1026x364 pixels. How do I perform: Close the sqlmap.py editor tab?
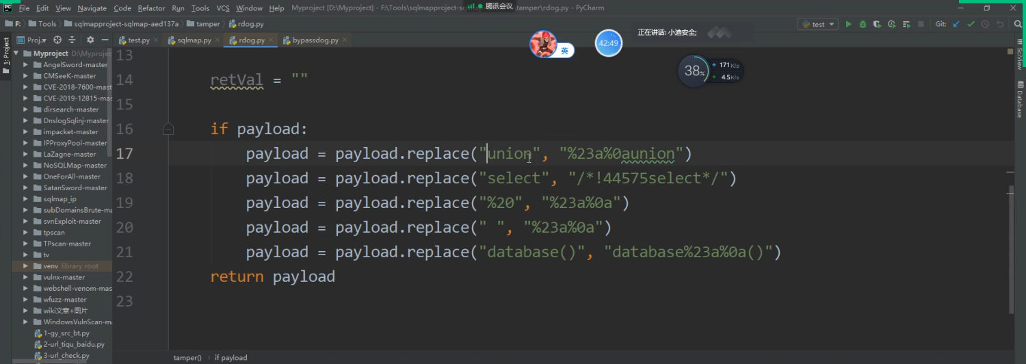[216, 40]
